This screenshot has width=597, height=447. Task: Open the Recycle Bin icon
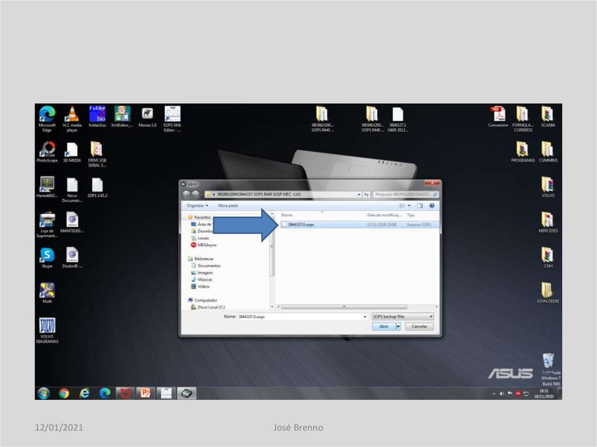(547, 361)
